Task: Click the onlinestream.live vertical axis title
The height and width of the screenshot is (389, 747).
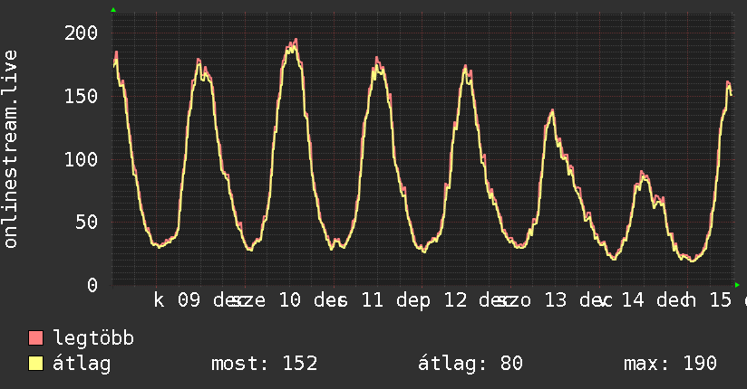Action: pos(11,150)
